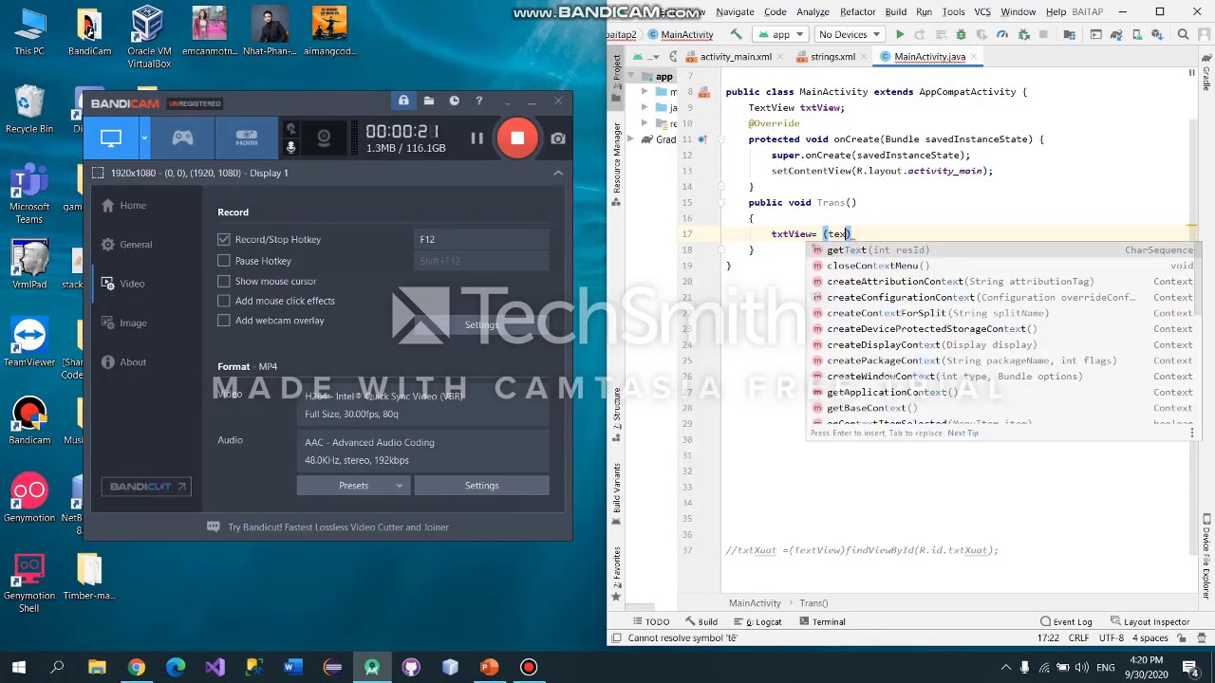Click the F12 record hotkey field
Image resolution: width=1215 pixels, height=683 pixels.
pyautogui.click(x=481, y=239)
